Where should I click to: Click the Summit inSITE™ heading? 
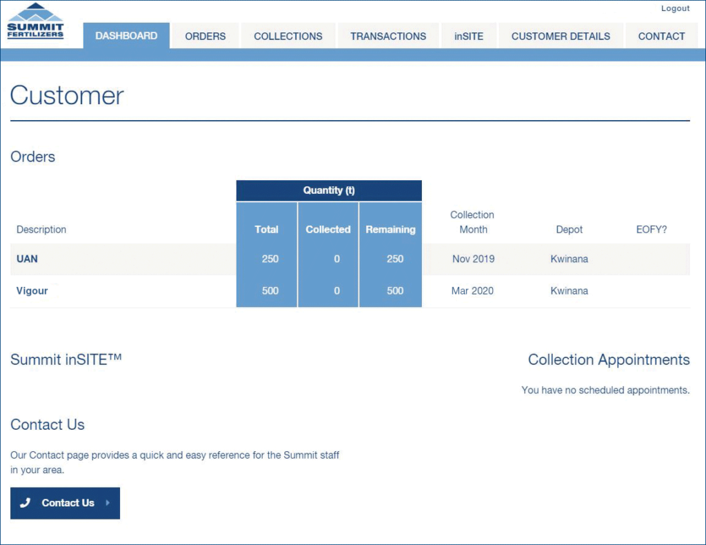pyautogui.click(x=66, y=359)
